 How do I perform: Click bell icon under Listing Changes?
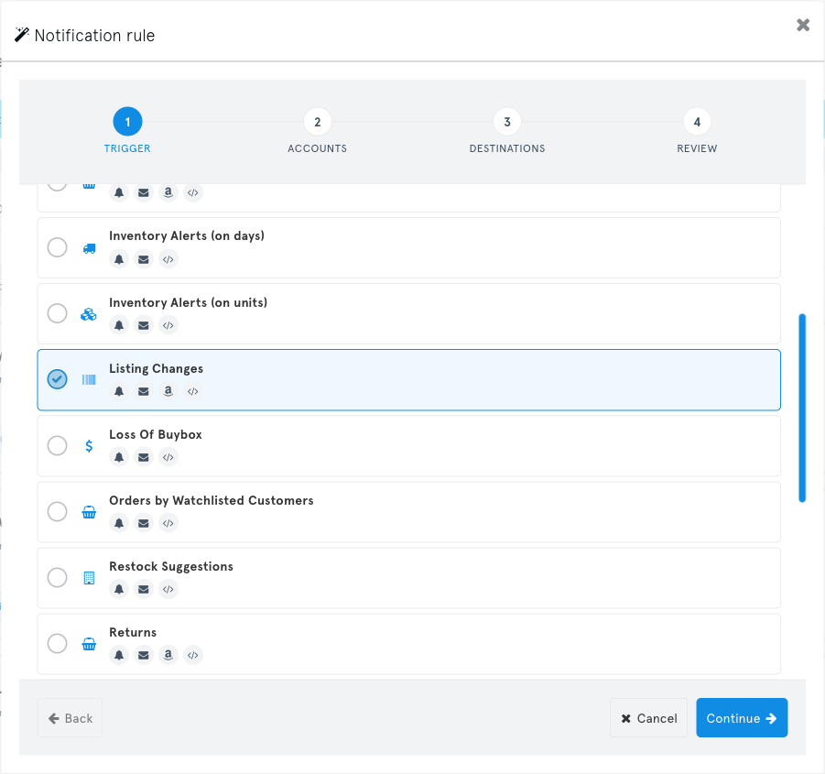[x=119, y=391]
